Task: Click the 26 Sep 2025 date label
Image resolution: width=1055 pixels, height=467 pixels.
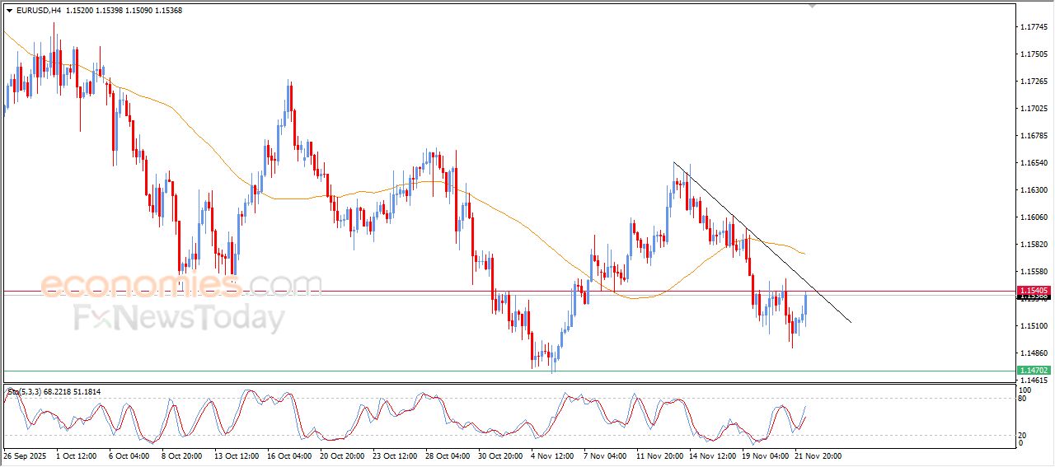Action: [26, 455]
